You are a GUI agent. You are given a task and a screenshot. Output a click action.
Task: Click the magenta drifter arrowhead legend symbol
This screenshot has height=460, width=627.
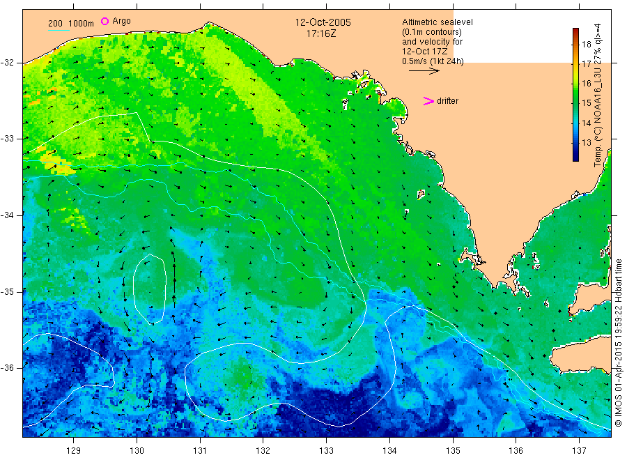click(428, 101)
